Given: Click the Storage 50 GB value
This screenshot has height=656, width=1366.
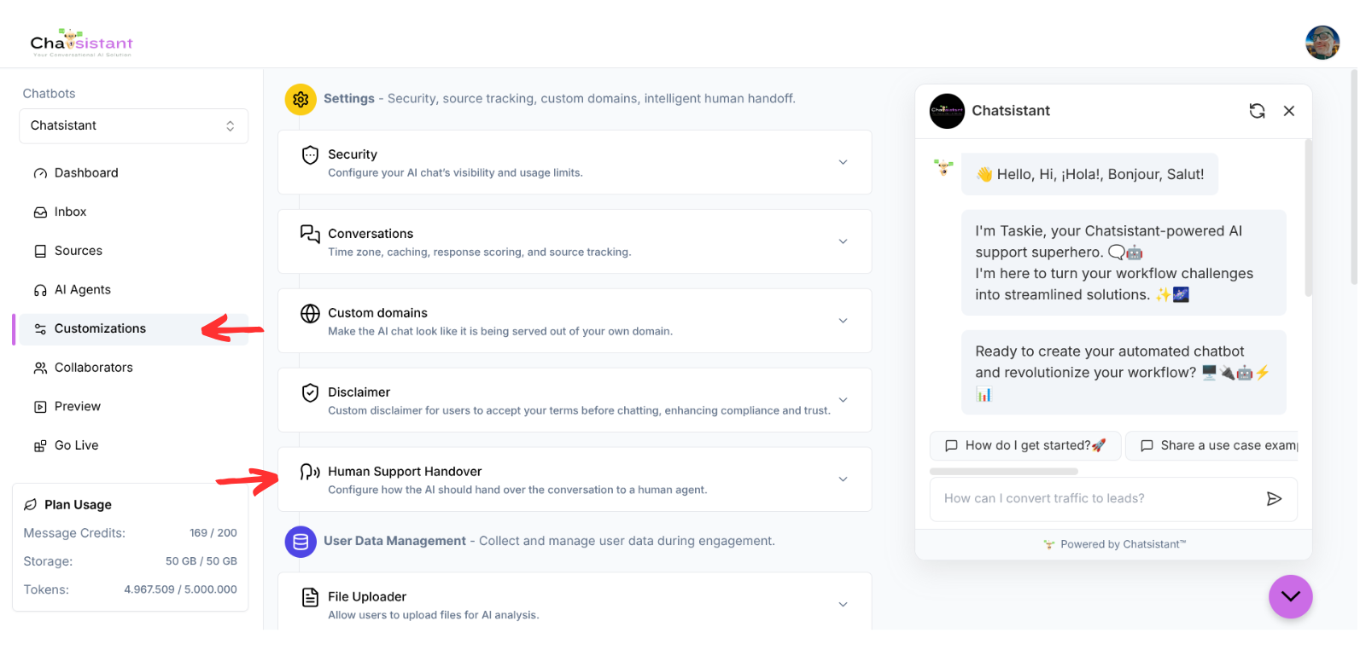Looking at the screenshot, I should point(201,561).
